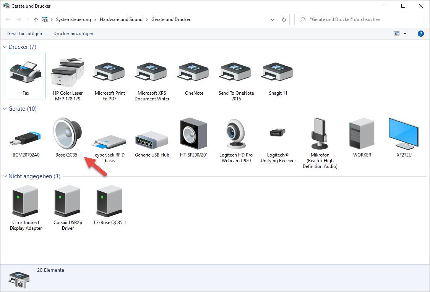430x292 pixels.
Task: Select Microsoft XPS Document Writer icon
Action: click(152, 73)
